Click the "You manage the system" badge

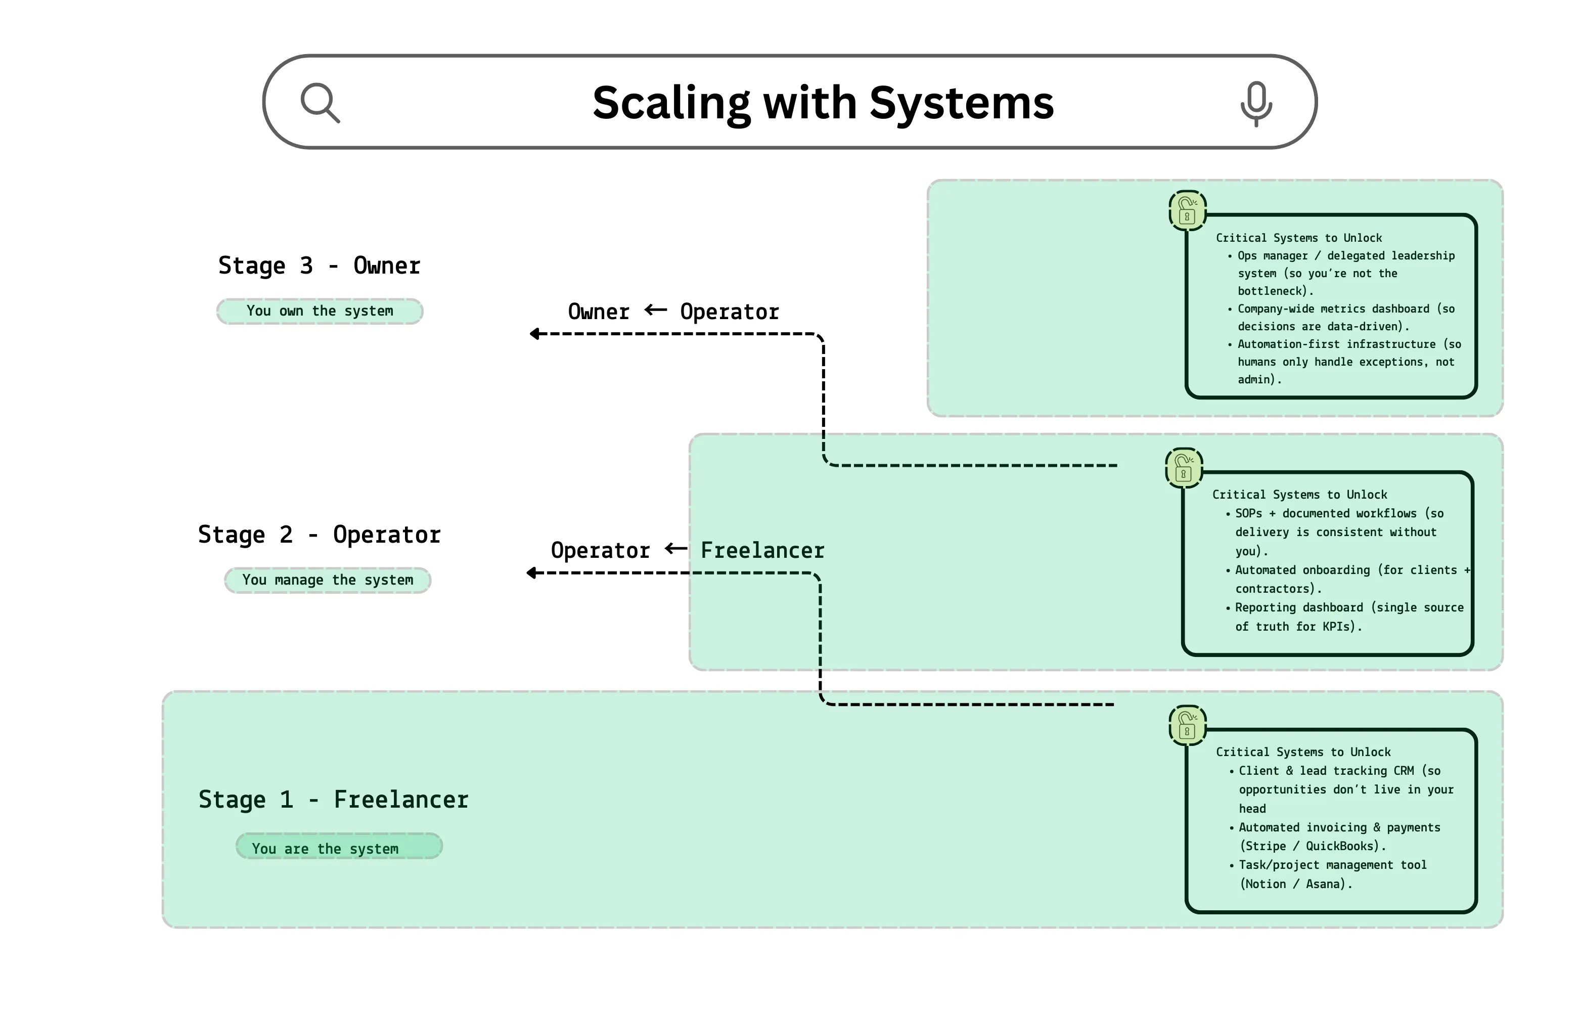point(328,580)
